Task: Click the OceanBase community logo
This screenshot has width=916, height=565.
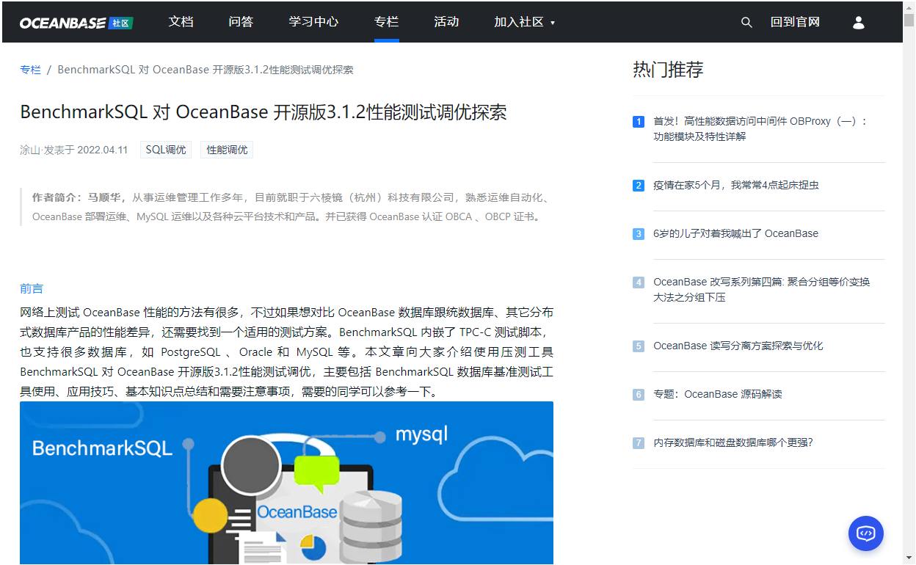Action: tap(76, 23)
